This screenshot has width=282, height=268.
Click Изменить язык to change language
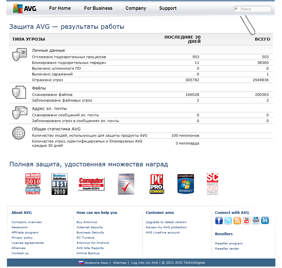click(x=96, y=263)
